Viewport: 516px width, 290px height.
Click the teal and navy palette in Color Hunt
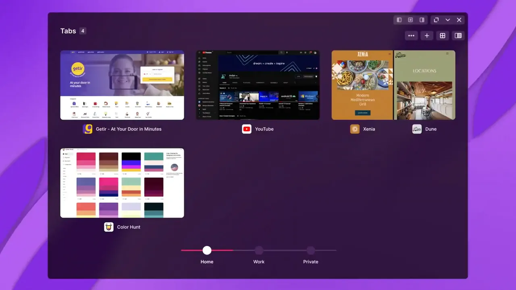coord(154,162)
